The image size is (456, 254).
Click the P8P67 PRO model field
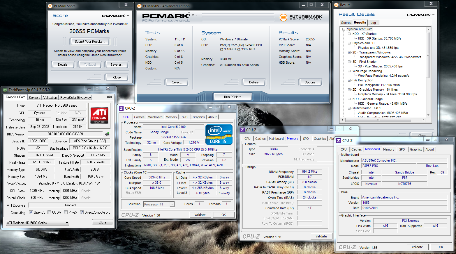388,166
